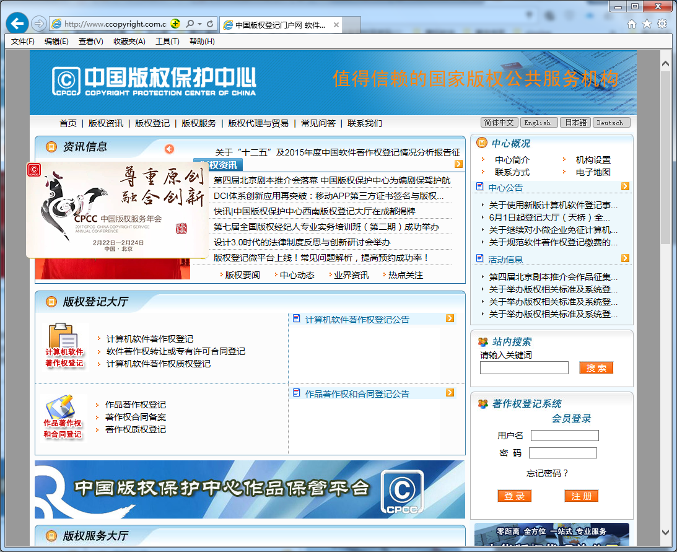677x552 pixels.
Task: Open Favorites with the star icon
Action: pyautogui.click(x=647, y=24)
